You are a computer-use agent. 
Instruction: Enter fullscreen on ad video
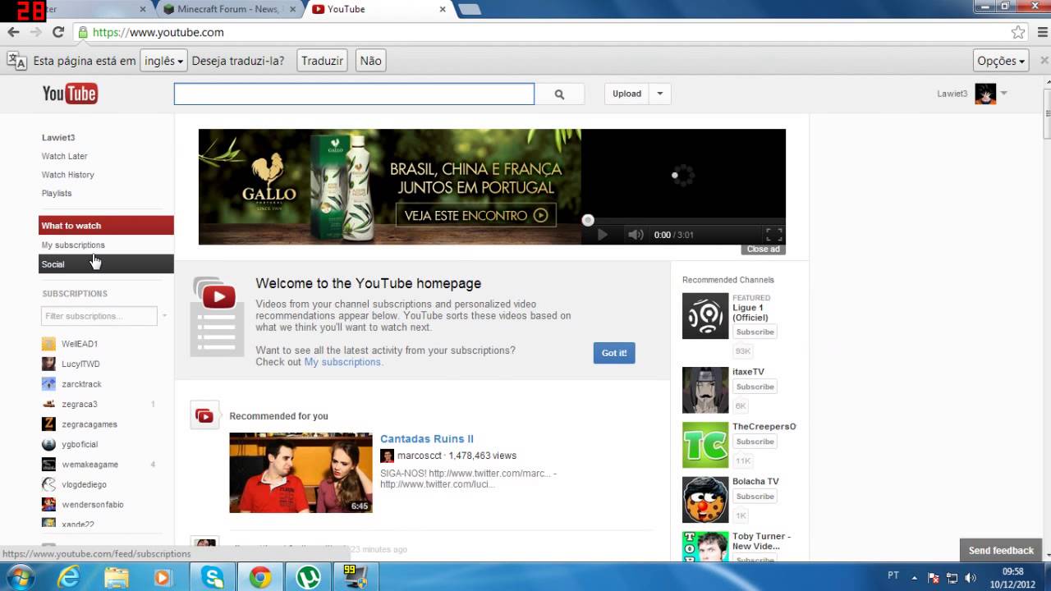point(773,235)
